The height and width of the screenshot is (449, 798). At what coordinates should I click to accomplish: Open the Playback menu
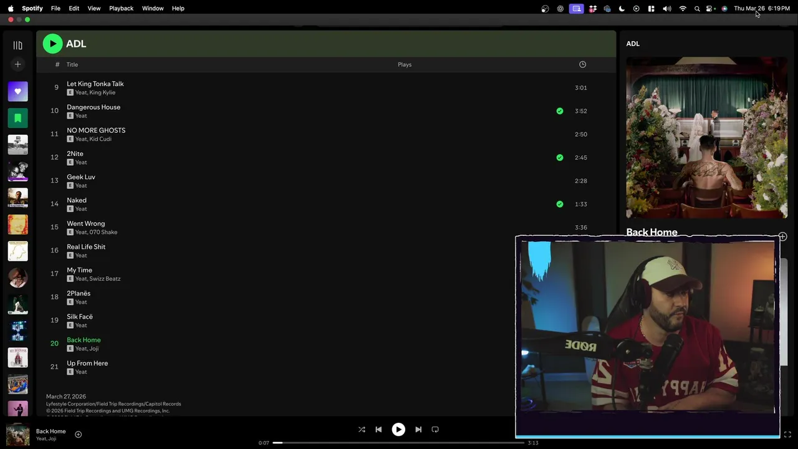click(121, 8)
